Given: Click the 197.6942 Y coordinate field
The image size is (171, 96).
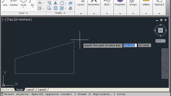Looking at the screenshot, I should click(144, 45).
